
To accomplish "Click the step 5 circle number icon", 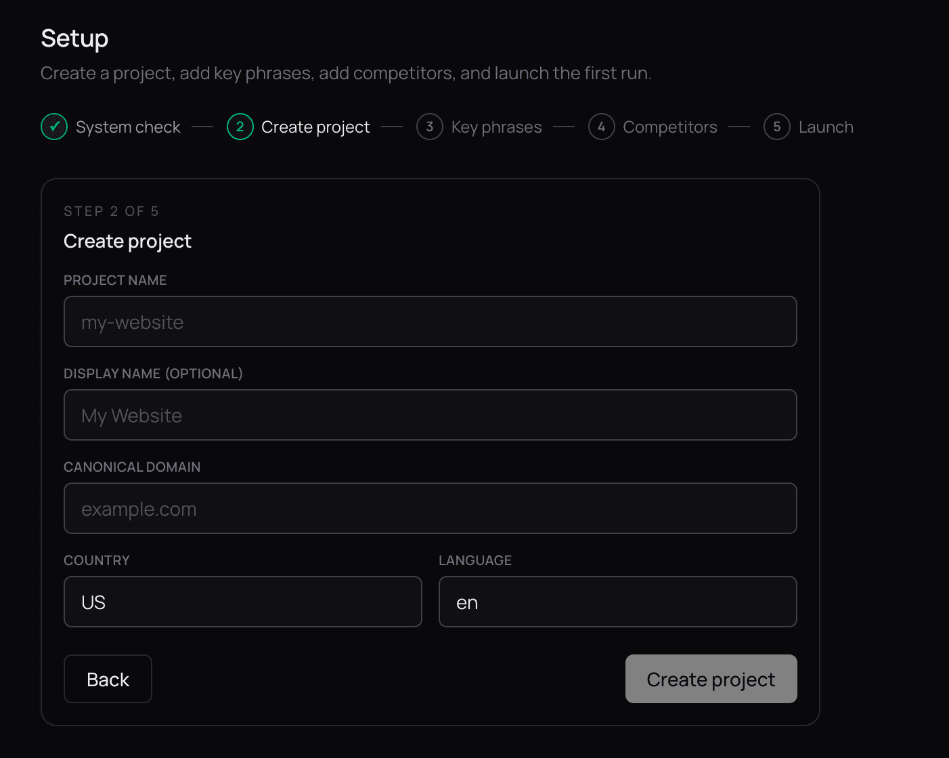I will (776, 127).
